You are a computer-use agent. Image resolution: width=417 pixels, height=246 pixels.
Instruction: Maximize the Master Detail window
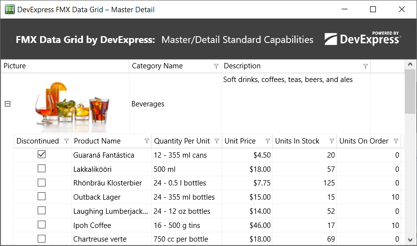373,9
